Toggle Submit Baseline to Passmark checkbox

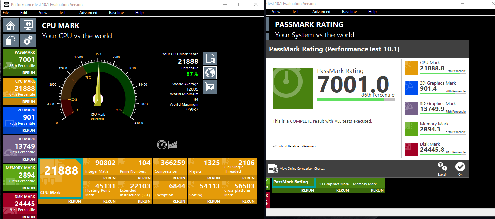point(275,146)
